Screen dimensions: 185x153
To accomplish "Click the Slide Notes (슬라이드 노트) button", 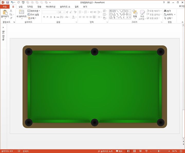I will click(105, 151).
